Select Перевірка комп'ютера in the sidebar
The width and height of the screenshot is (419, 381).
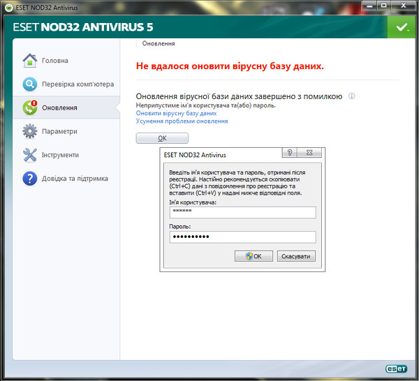click(x=78, y=84)
